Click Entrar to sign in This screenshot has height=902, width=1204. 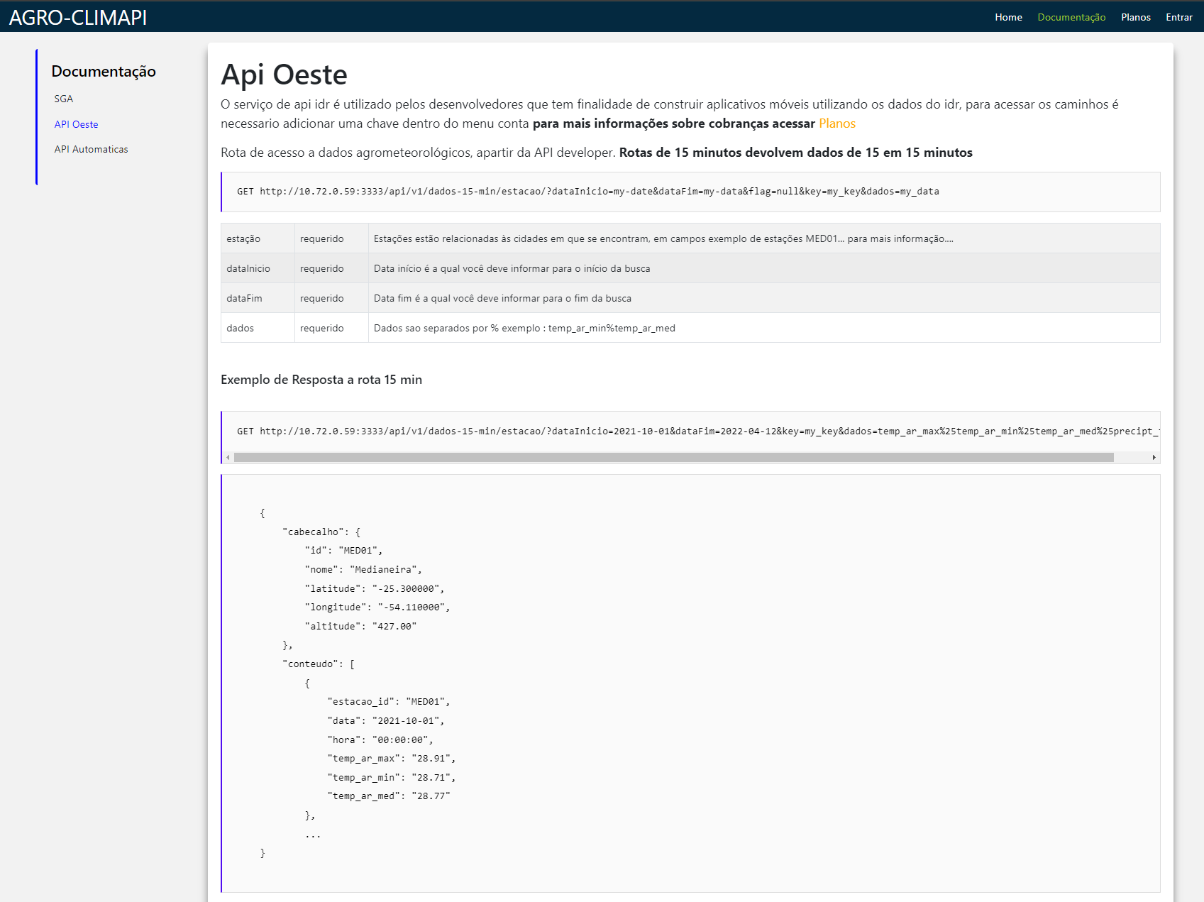1179,17
